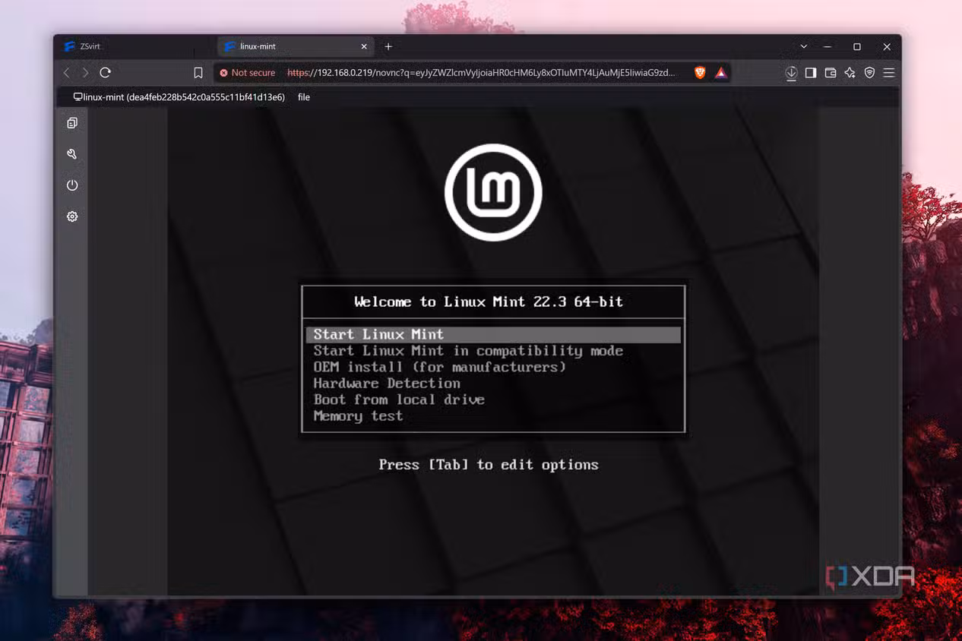Select Start Linux Mint boot entry
Viewport: 962px width, 641px height.
point(493,335)
